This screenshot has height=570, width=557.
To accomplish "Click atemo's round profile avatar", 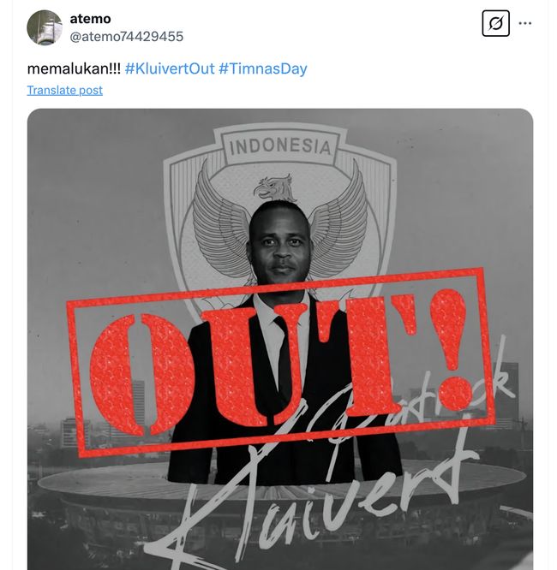I will coord(45,27).
